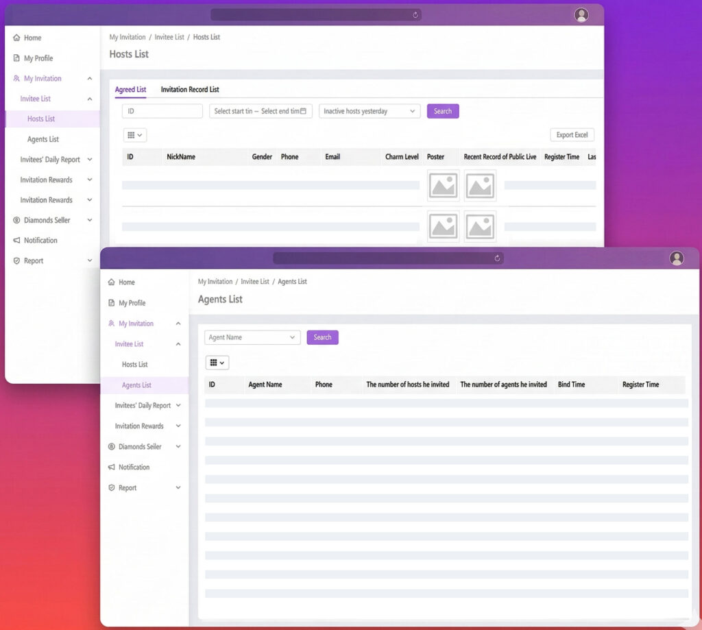This screenshot has height=630, width=702.
Task: Click the calendar icon in the date range field
Action: pos(303,111)
